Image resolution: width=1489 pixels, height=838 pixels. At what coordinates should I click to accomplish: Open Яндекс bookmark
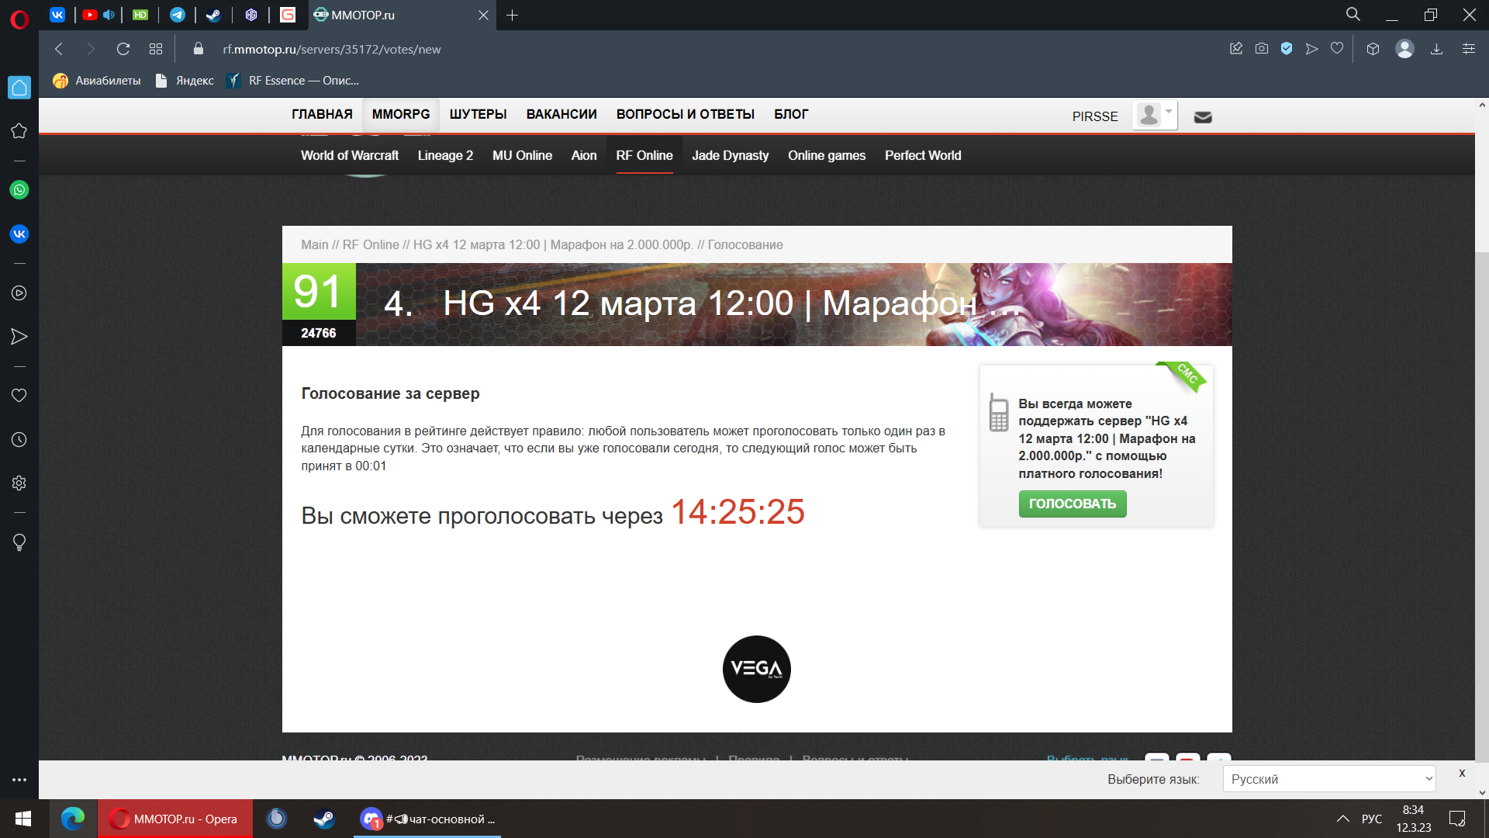[185, 81]
